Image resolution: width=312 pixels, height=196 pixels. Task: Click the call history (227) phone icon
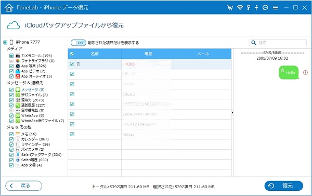(18, 105)
